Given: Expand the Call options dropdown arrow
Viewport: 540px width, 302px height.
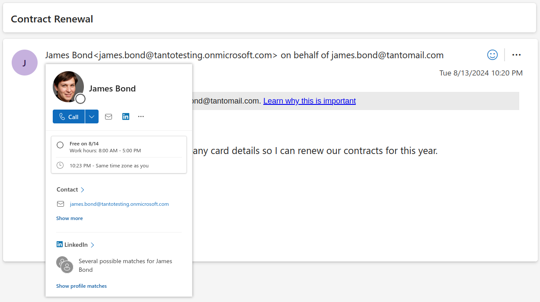Looking at the screenshot, I should click(92, 116).
